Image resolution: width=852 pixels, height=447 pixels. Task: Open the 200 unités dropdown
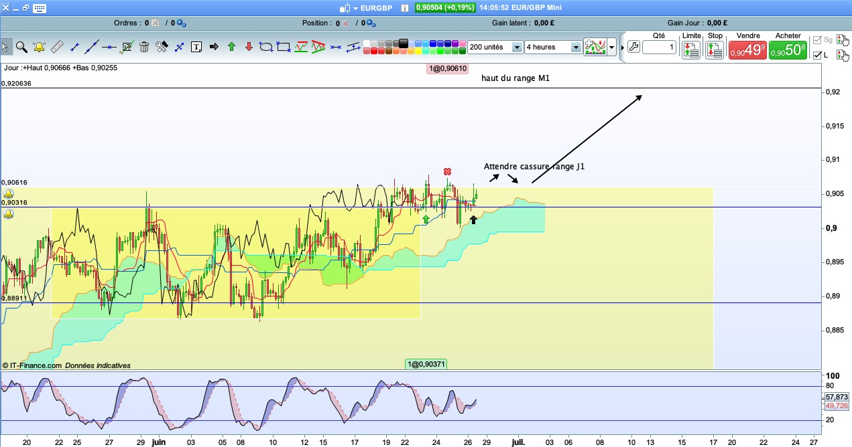[x=517, y=48]
